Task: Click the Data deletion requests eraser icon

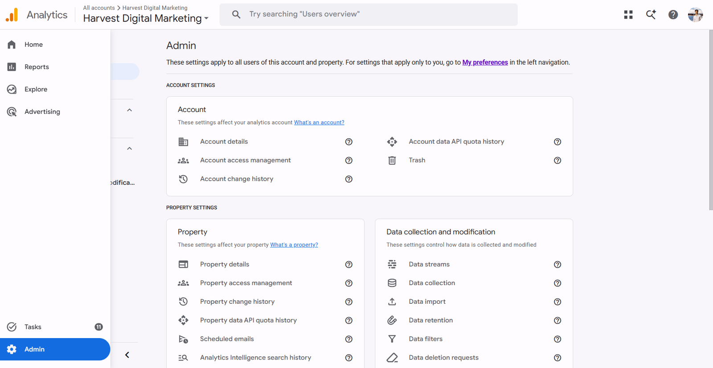Action: pos(392,358)
